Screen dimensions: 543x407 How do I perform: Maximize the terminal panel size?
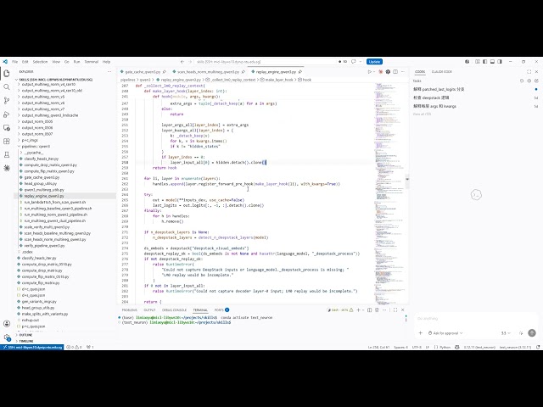[395, 309]
